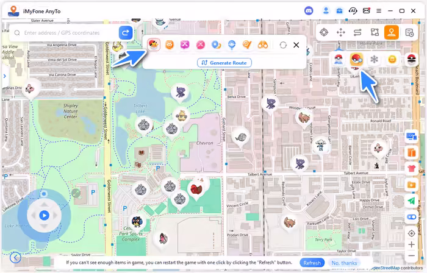Select the Teleport mode crosshair icon
Image resolution: width=427 pixels, height=273 pixels.
(324, 32)
